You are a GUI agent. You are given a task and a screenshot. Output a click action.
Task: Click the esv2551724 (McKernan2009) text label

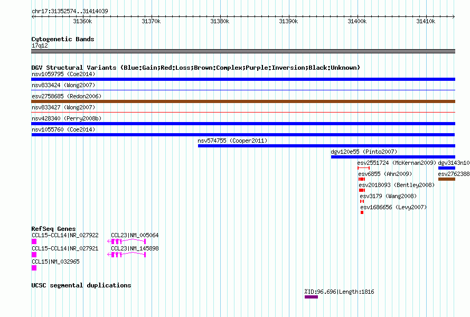click(397, 163)
